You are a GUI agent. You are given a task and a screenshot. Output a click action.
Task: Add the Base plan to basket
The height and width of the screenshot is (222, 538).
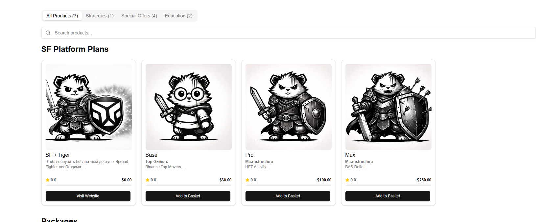188,196
